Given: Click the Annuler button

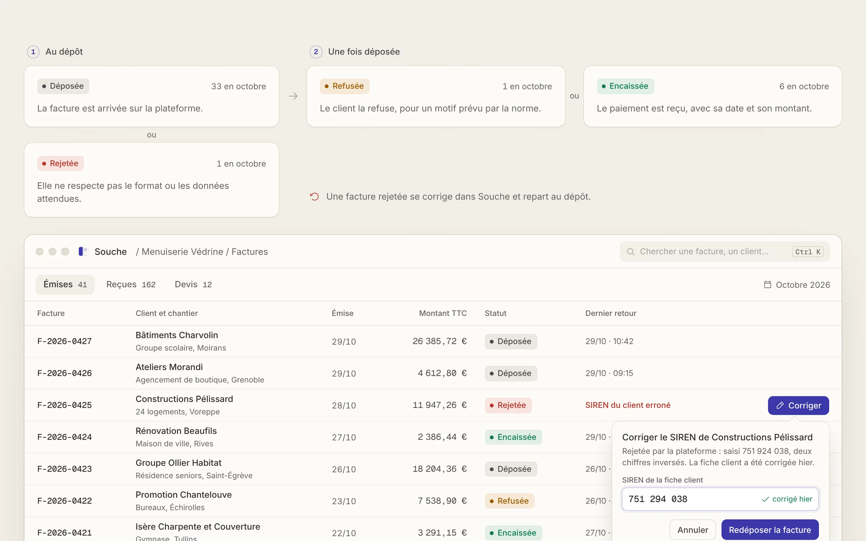Looking at the screenshot, I should click(x=692, y=530).
